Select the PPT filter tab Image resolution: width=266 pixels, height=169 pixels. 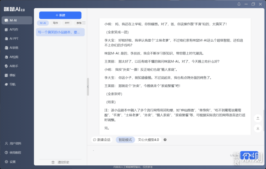pyautogui.click(x=67, y=23)
